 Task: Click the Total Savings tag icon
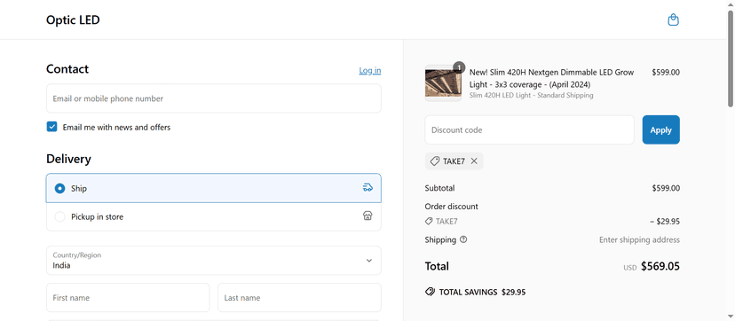point(430,292)
